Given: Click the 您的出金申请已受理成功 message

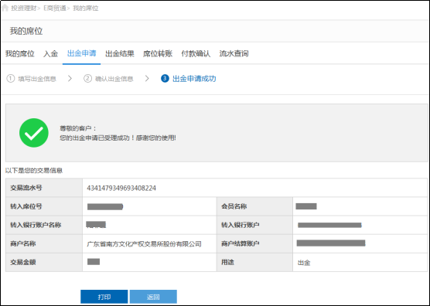Looking at the screenshot, I should coord(118,138).
